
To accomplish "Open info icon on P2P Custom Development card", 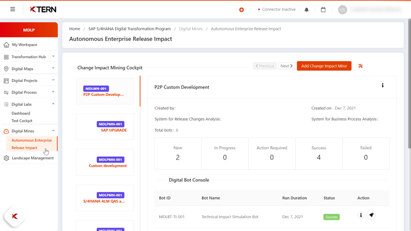I will point(382,85).
